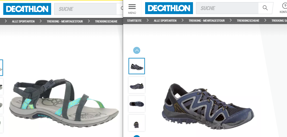Click down arrow below shoe thumbnails
Image resolution: width=287 pixels, height=137 pixels.
137,136
